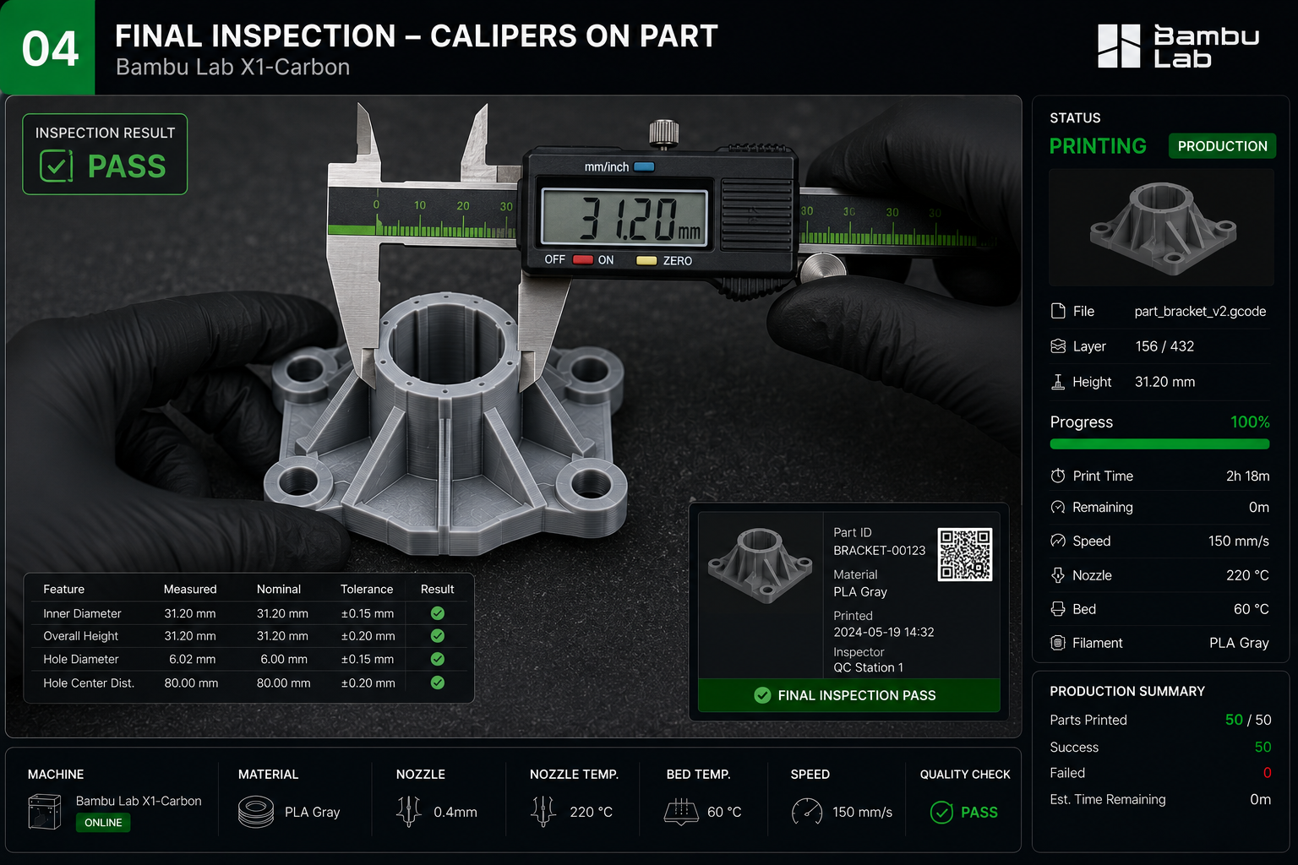Viewport: 1298px width, 865px height.
Task: Click the Success count 50
Action: [x=1263, y=747]
